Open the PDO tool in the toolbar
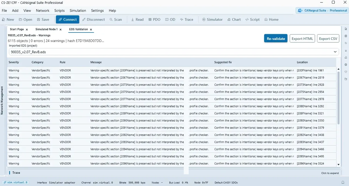Viewport: 349px width, 186px height. pyautogui.click(x=154, y=19)
